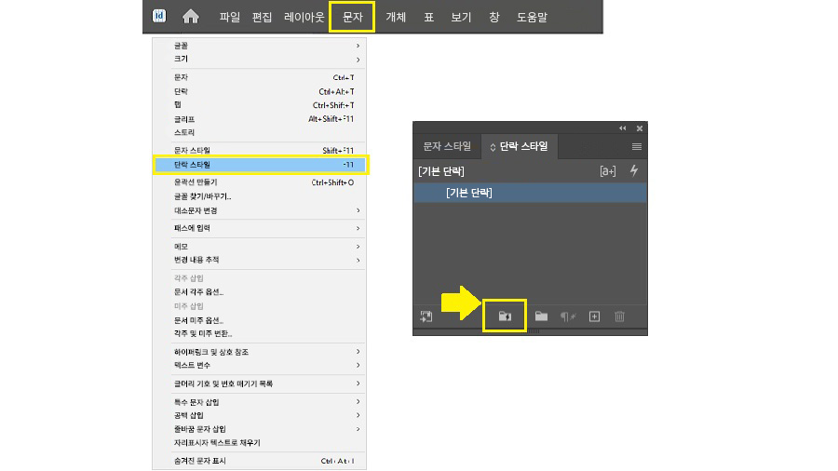Expand the 패스에 입력 submenu
Image resolution: width=838 pixels, height=471 pixels.
tap(259, 228)
